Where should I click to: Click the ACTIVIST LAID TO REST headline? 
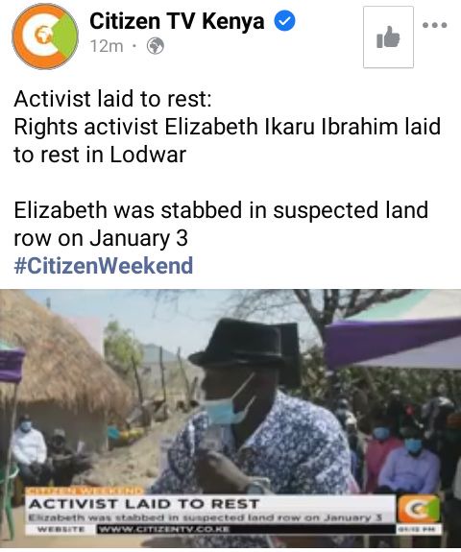coord(144,504)
